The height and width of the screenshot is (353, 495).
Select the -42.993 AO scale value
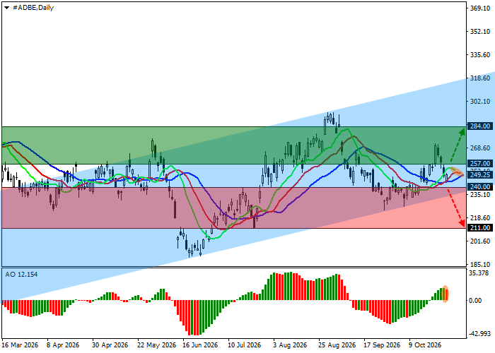tap(479, 334)
